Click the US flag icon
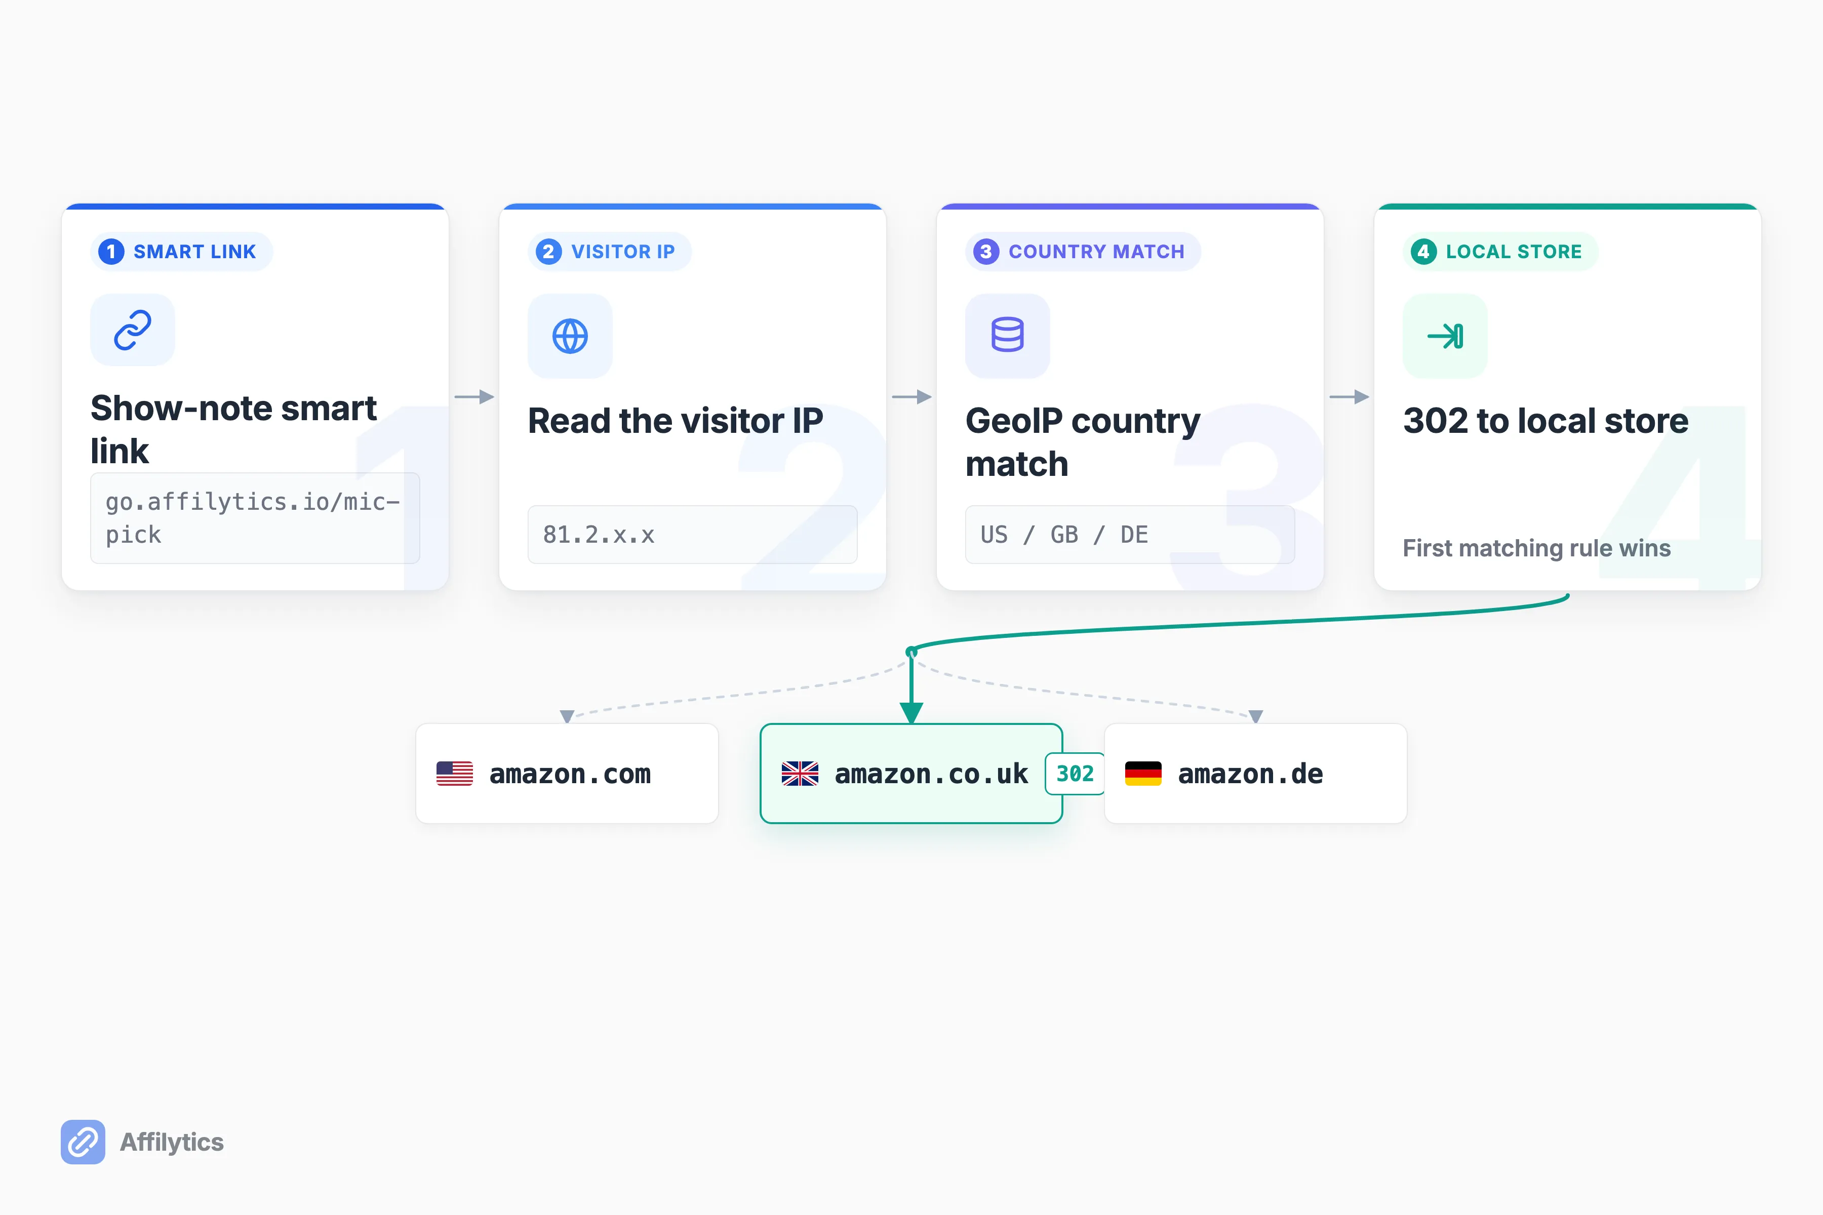1823x1215 pixels. 454,774
